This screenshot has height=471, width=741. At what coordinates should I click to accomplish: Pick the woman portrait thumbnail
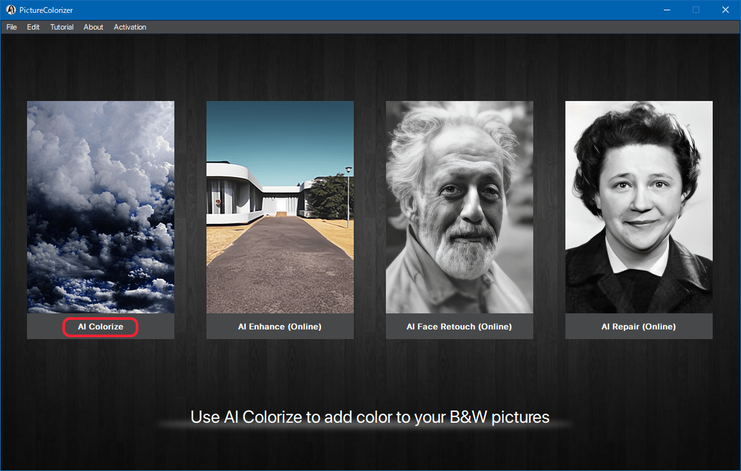pos(639,207)
